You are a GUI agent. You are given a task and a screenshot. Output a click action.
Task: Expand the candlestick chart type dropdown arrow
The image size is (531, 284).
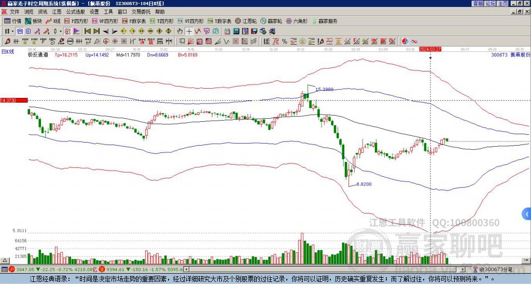[61, 32]
